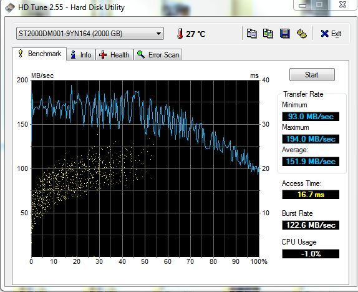This screenshot has height=292, width=358.
Task: Click the Access Time 16.7 ms field
Action: pos(311,195)
